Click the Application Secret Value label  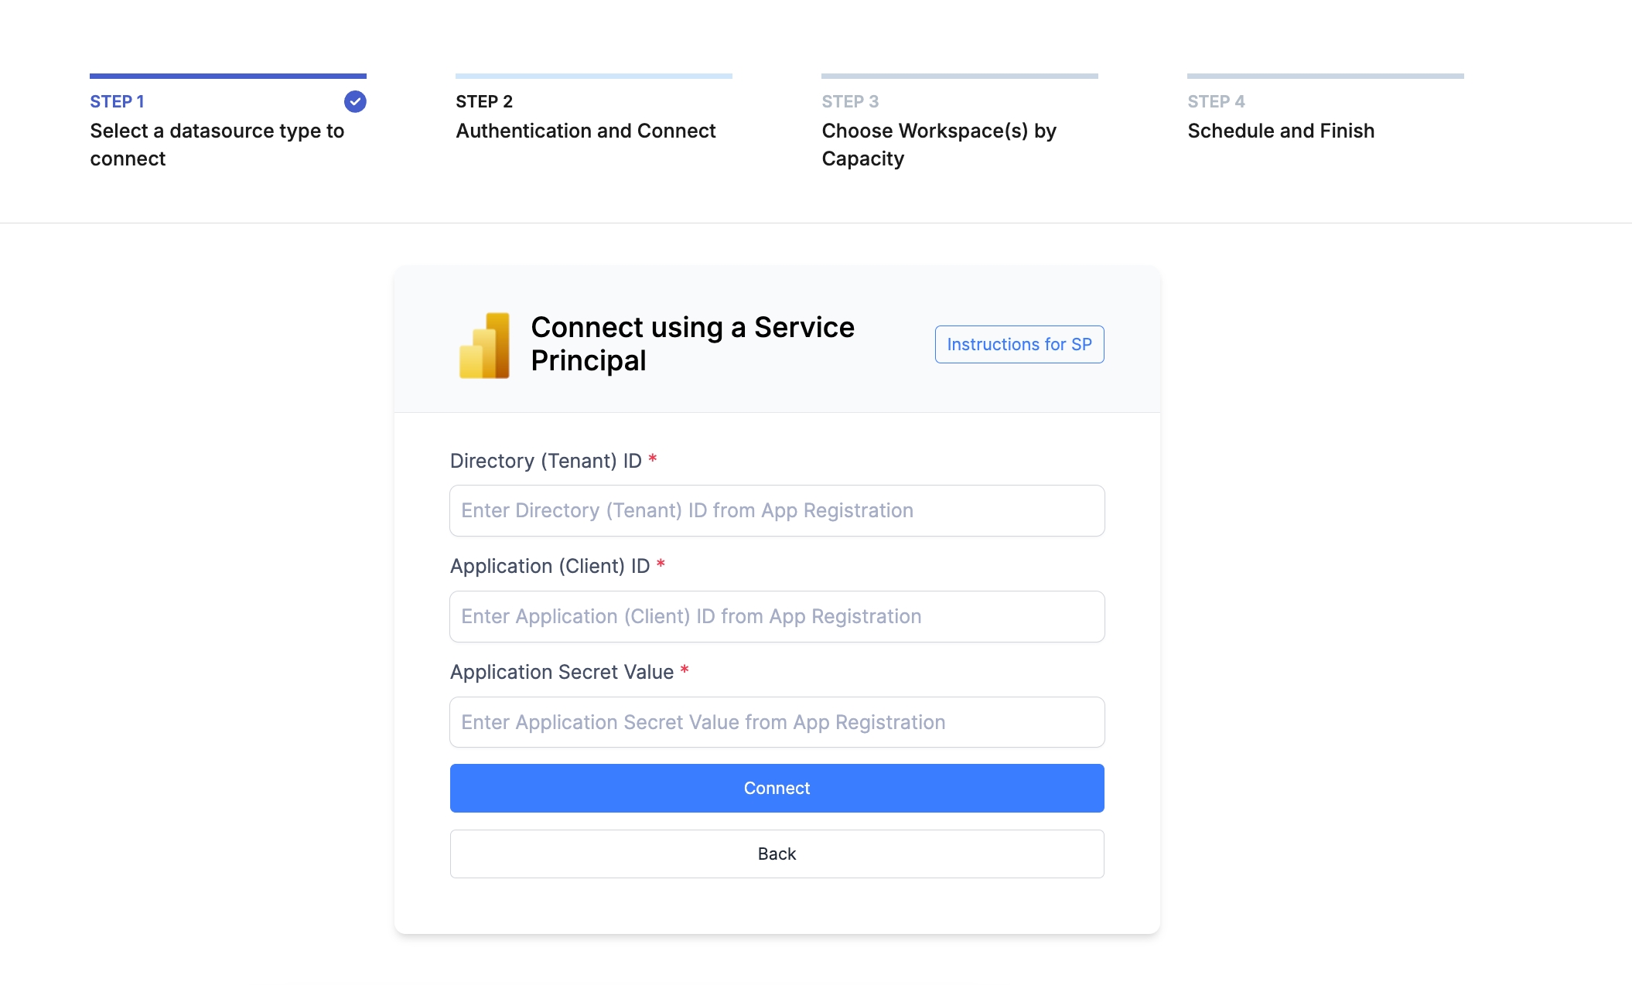tap(562, 672)
